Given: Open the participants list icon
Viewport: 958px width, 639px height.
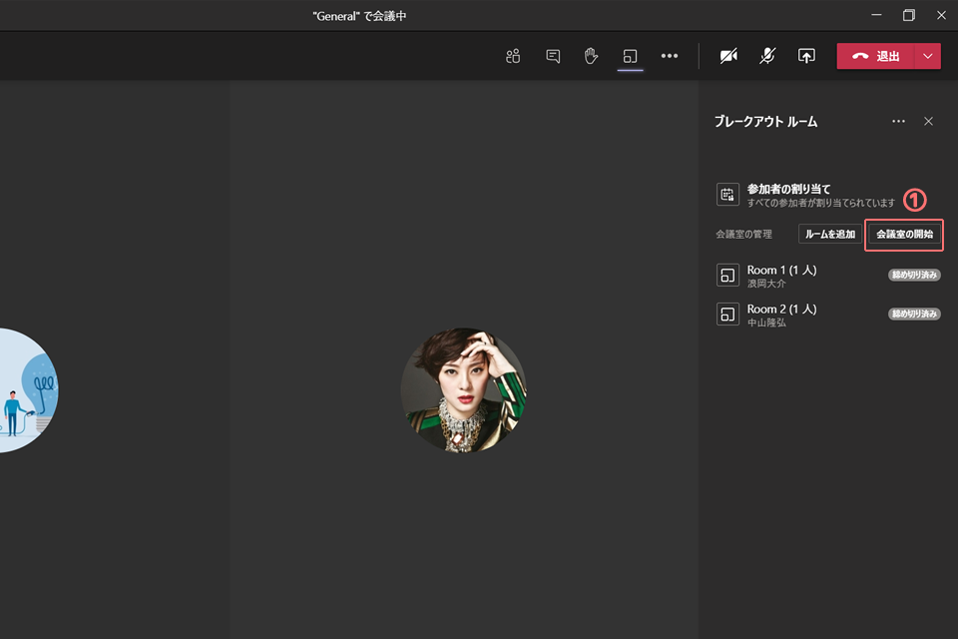Looking at the screenshot, I should pos(513,56).
